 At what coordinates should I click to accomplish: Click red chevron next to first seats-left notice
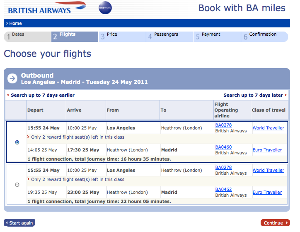28,137
